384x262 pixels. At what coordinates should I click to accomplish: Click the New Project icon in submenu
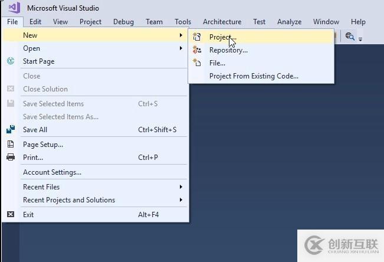pyautogui.click(x=198, y=37)
